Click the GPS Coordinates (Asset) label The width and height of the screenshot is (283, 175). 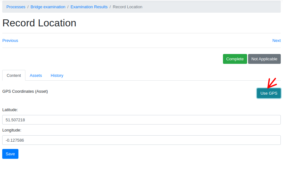click(25, 91)
